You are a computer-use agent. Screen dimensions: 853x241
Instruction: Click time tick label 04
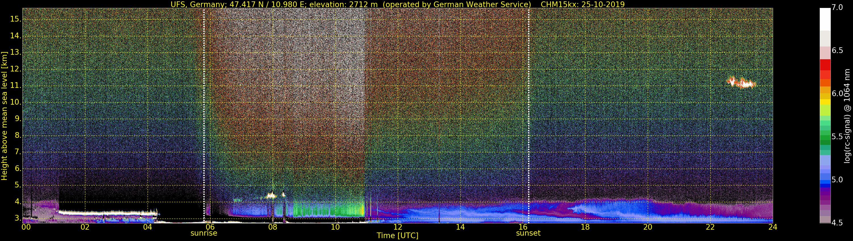(x=148, y=227)
